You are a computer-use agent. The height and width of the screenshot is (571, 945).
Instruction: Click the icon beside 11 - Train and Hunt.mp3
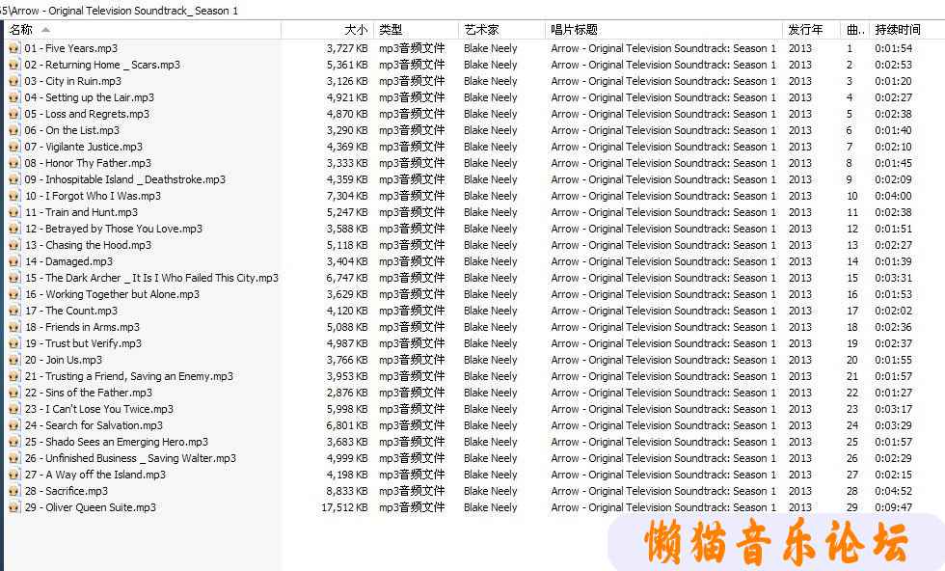pos(13,212)
